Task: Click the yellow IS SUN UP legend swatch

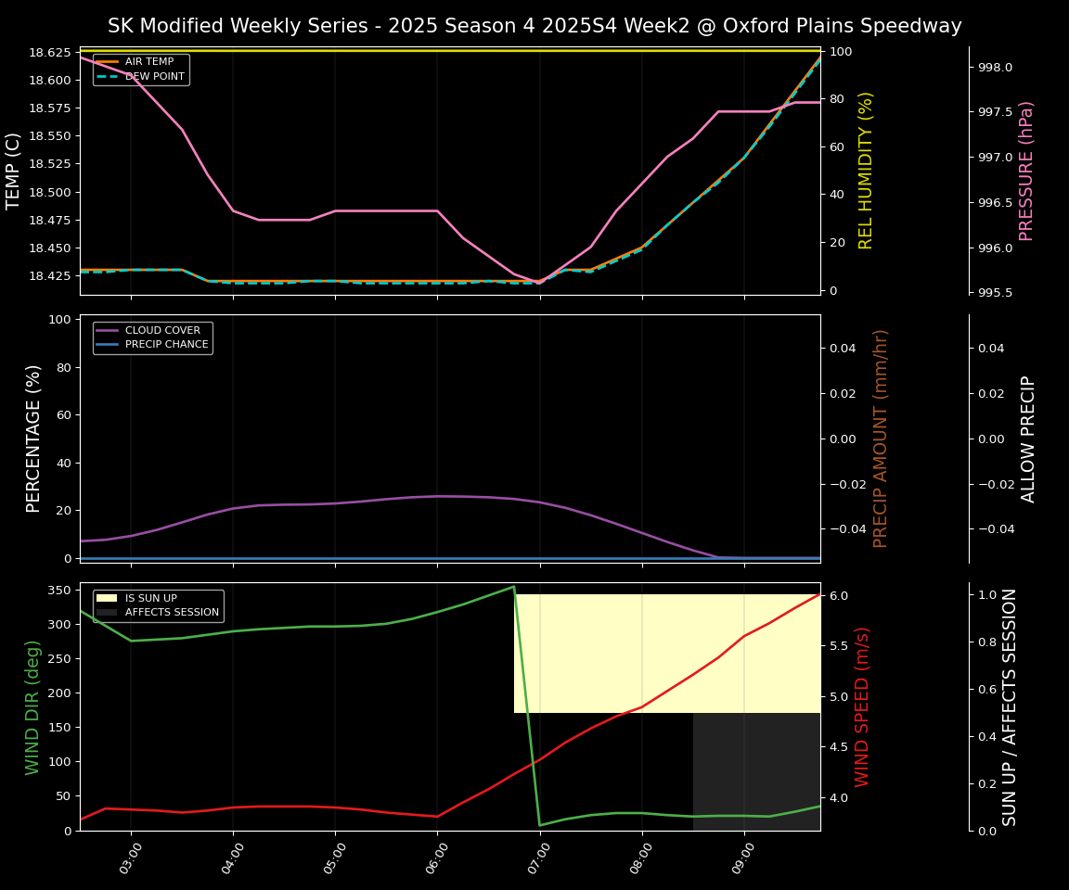Action: coord(108,598)
